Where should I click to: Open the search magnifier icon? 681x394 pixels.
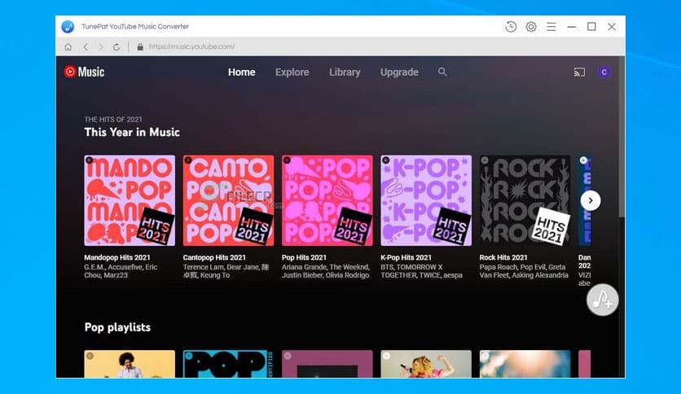442,72
